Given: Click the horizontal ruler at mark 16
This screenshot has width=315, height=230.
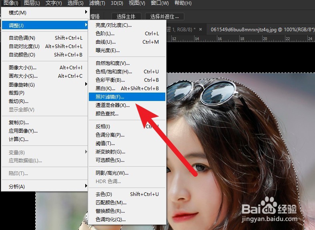Looking at the screenshot, I should 220,38.
